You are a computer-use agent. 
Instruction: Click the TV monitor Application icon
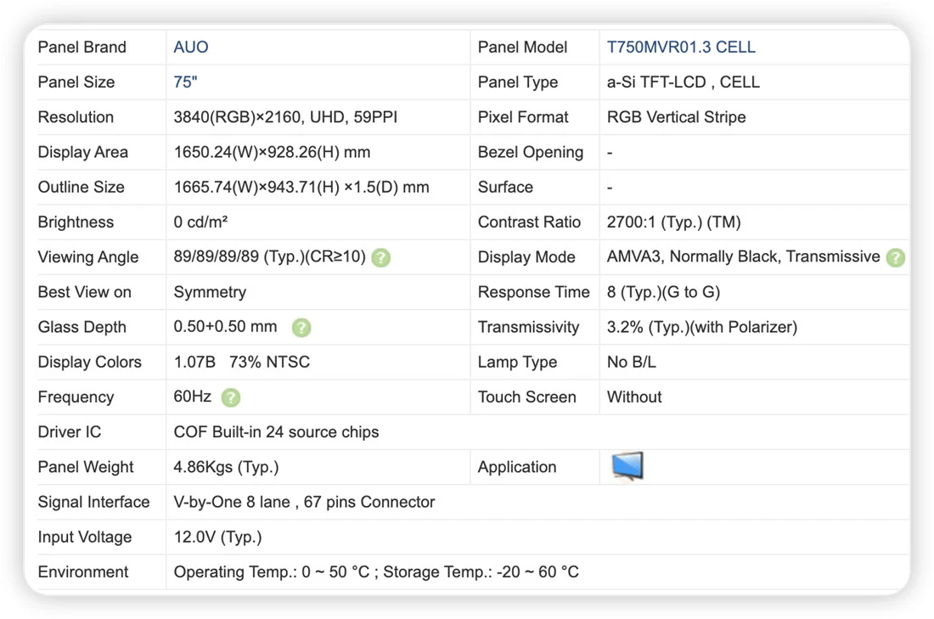click(x=627, y=466)
